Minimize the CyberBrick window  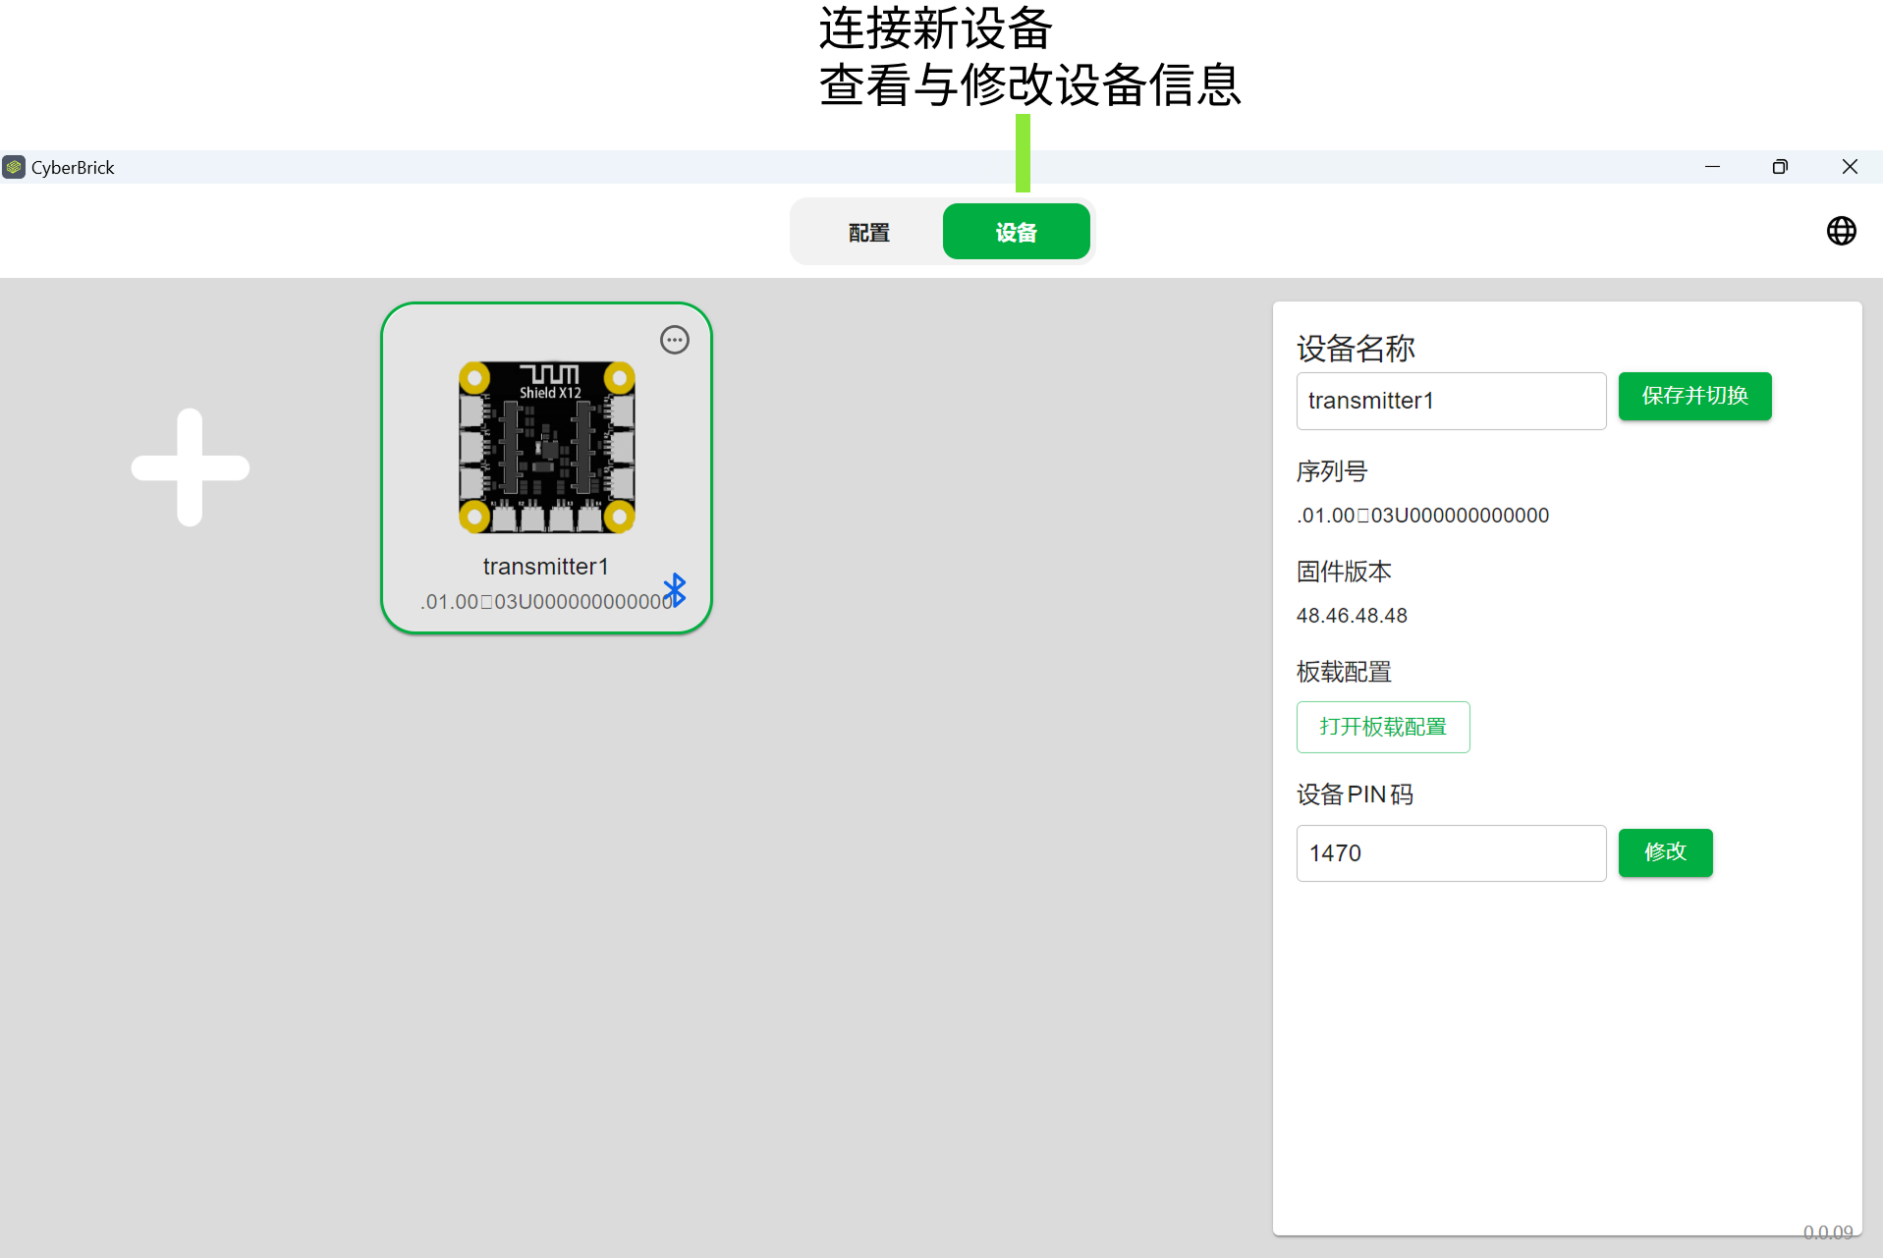[x=1712, y=167]
